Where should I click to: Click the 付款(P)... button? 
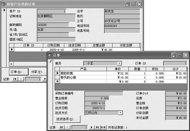click(38, 72)
